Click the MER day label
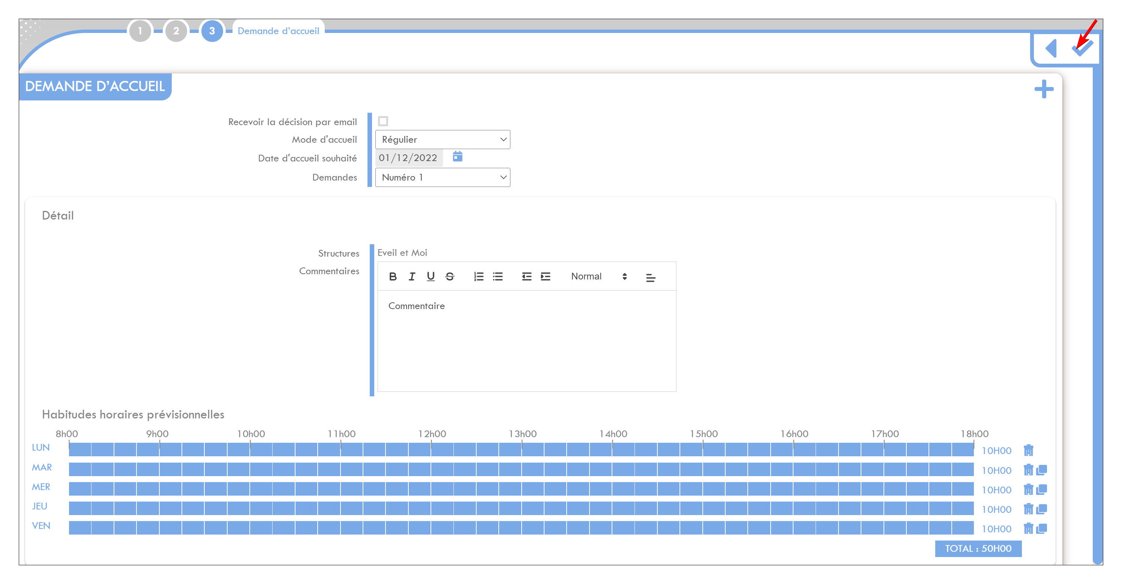Screen dimensions: 1122x584 41,487
